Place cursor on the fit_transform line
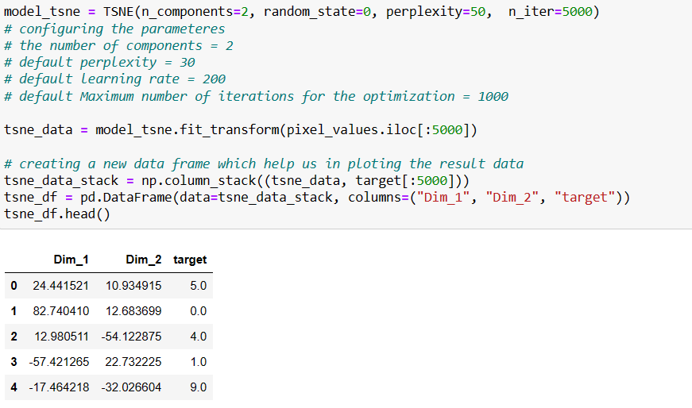 [240, 129]
